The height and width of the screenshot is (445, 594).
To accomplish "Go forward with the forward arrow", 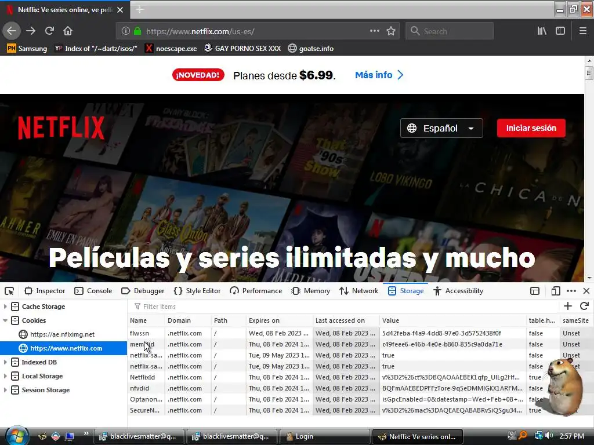I will click(x=31, y=31).
